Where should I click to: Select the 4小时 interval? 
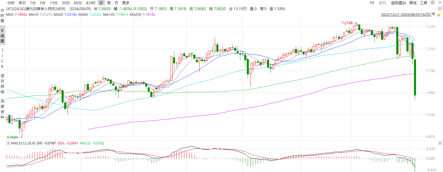91,3
